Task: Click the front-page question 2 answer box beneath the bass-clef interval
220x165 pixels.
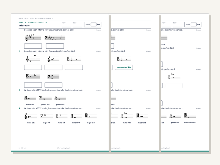Action: coord(53,85)
